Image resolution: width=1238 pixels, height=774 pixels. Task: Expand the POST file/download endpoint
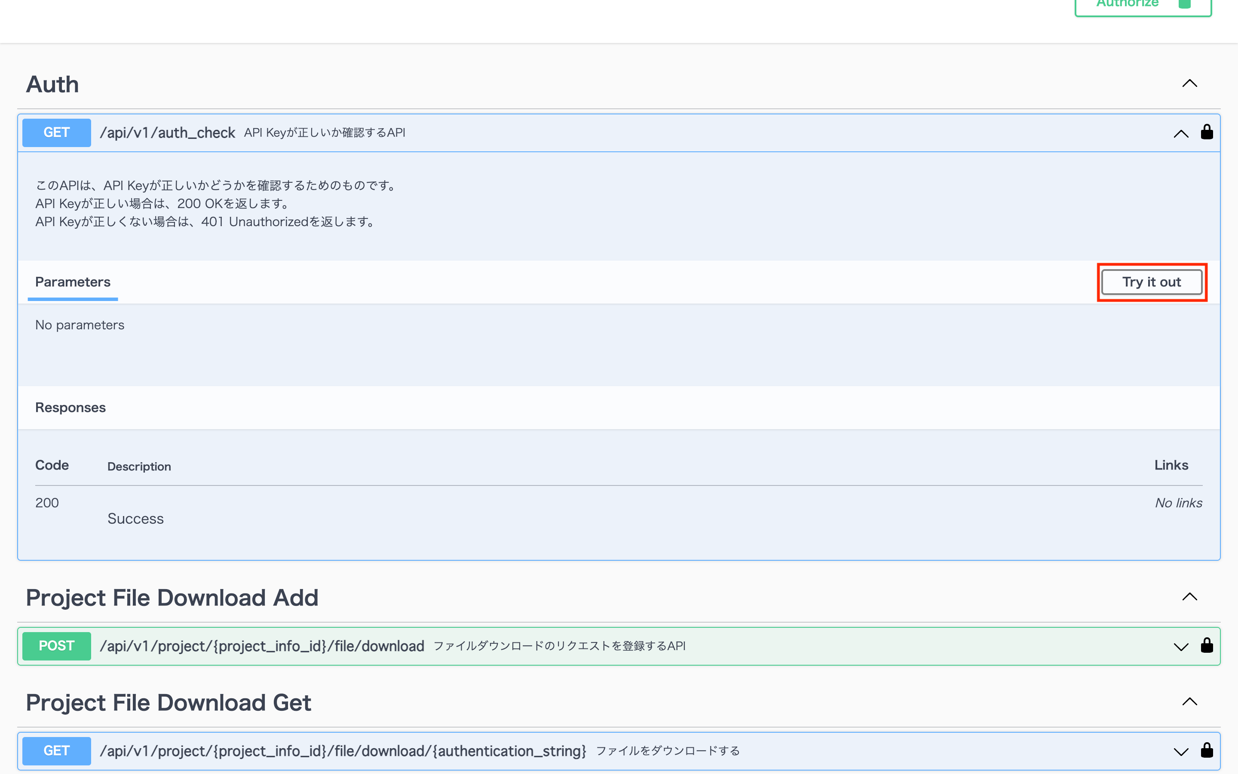[1181, 647]
